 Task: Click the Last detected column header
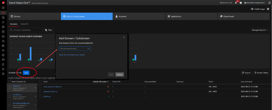pos(247,82)
